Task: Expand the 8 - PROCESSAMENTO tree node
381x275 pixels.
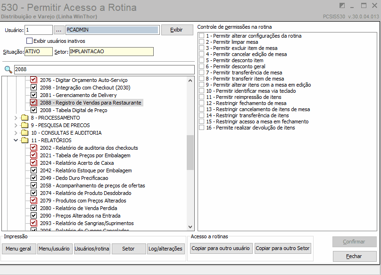Action: tap(16, 118)
